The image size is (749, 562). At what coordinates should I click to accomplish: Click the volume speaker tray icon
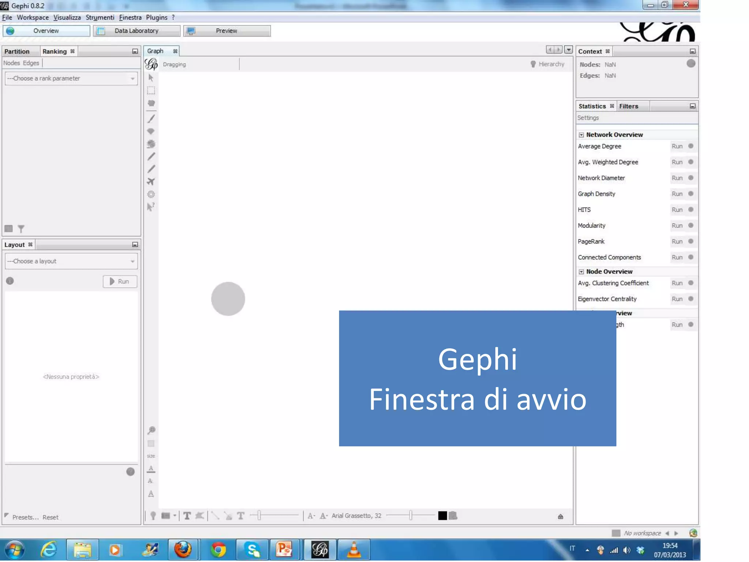click(x=627, y=550)
